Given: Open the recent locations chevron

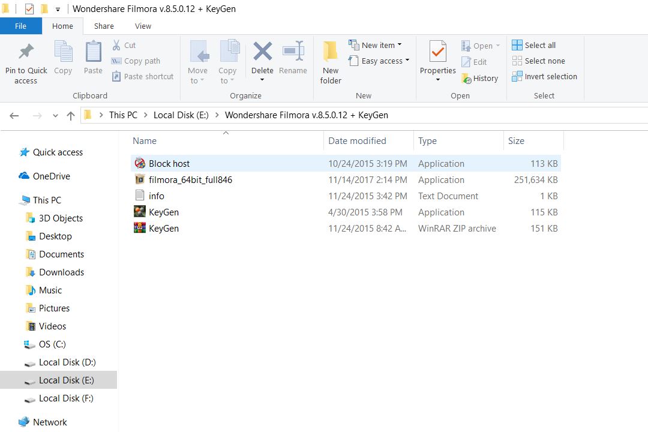Looking at the screenshot, I should click(55, 116).
